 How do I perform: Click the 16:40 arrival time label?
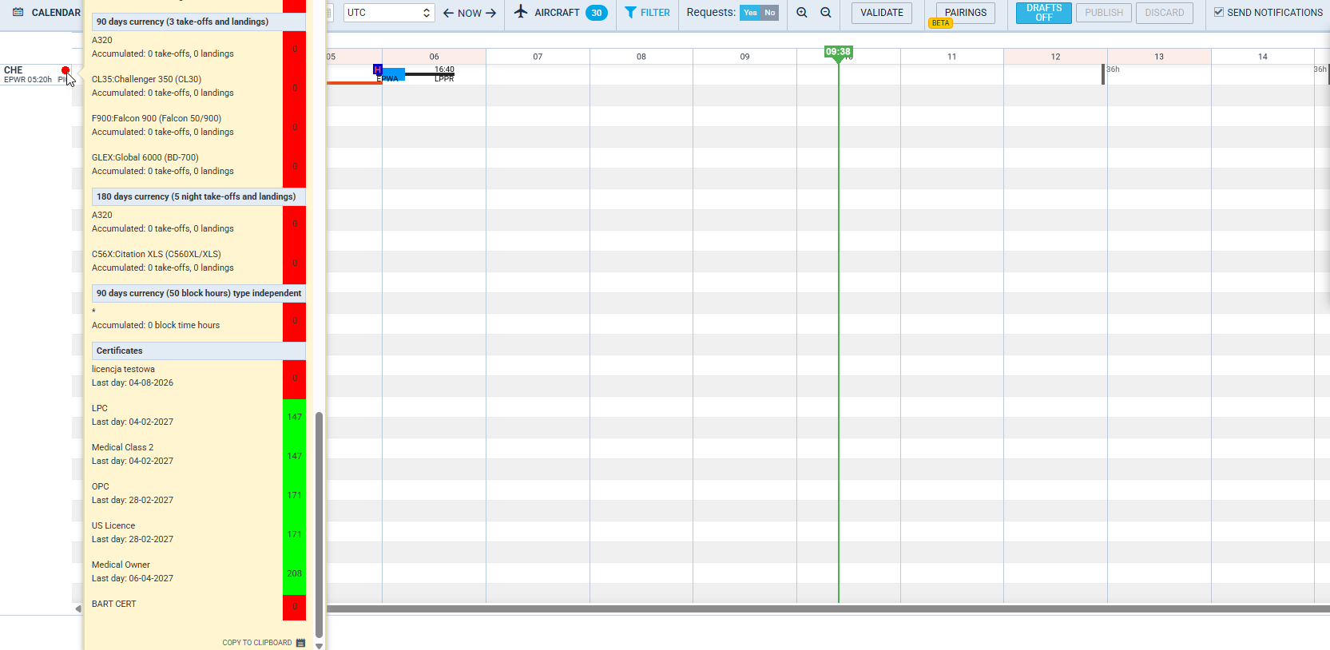tap(444, 69)
